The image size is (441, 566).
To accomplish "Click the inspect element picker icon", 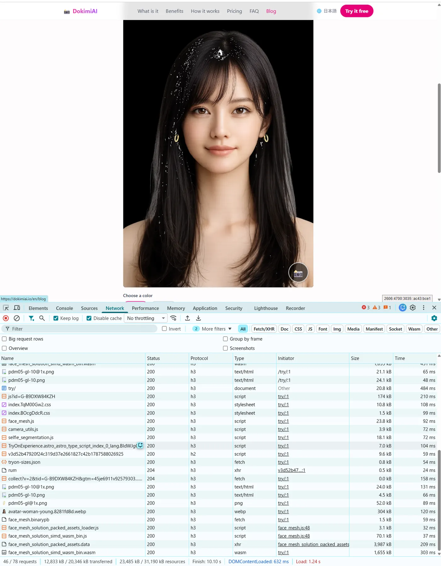I will coord(6,308).
